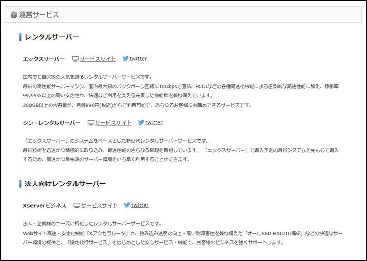Image resolution: width=367 pixels, height=261 pixels.
Task: Click the Twitter bird icon in the Xserverビジネス row
Action: click(x=127, y=205)
